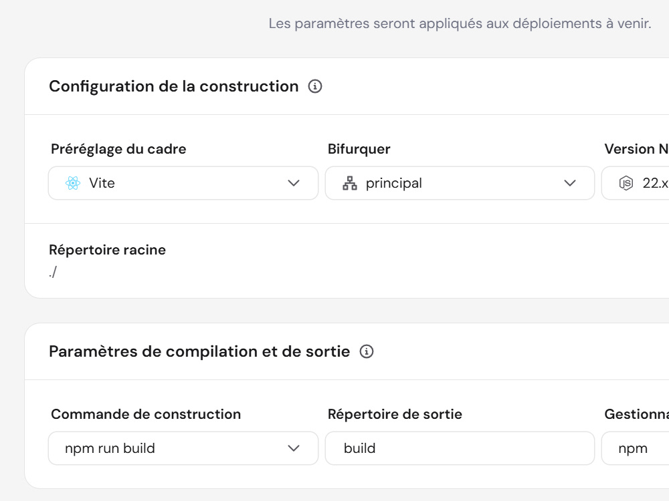The width and height of the screenshot is (669, 501).
Task: Click the React atom icon next to Vite
Action: point(73,183)
